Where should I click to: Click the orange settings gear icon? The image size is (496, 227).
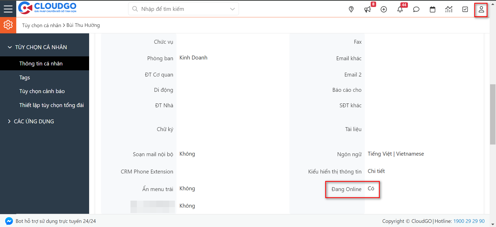coord(8,25)
